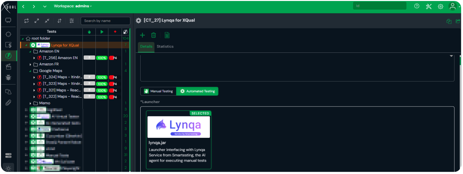Image resolution: width=463 pixels, height=174 pixels.
Task: Switch to Manual Testing mode
Action: point(159,91)
